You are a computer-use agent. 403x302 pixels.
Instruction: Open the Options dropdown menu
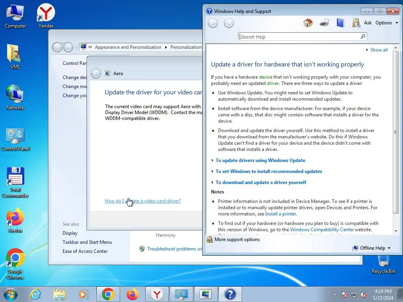[387, 23]
